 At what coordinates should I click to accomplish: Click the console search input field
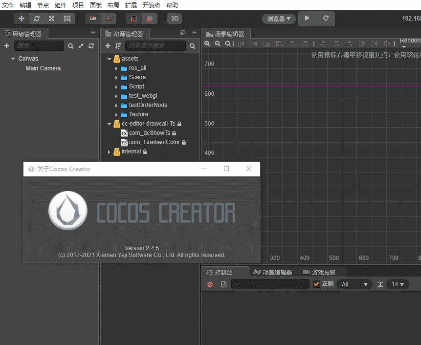pyautogui.click(x=270, y=284)
